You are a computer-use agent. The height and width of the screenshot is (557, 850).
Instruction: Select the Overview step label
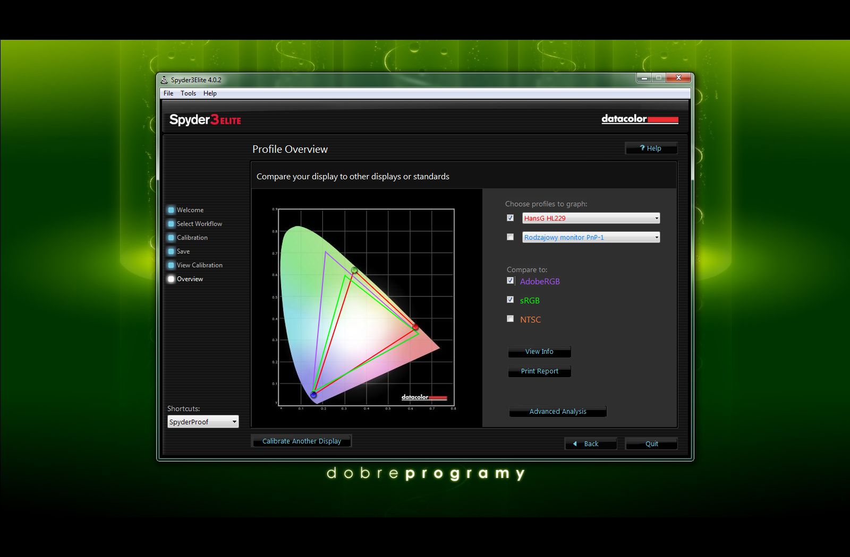190,279
